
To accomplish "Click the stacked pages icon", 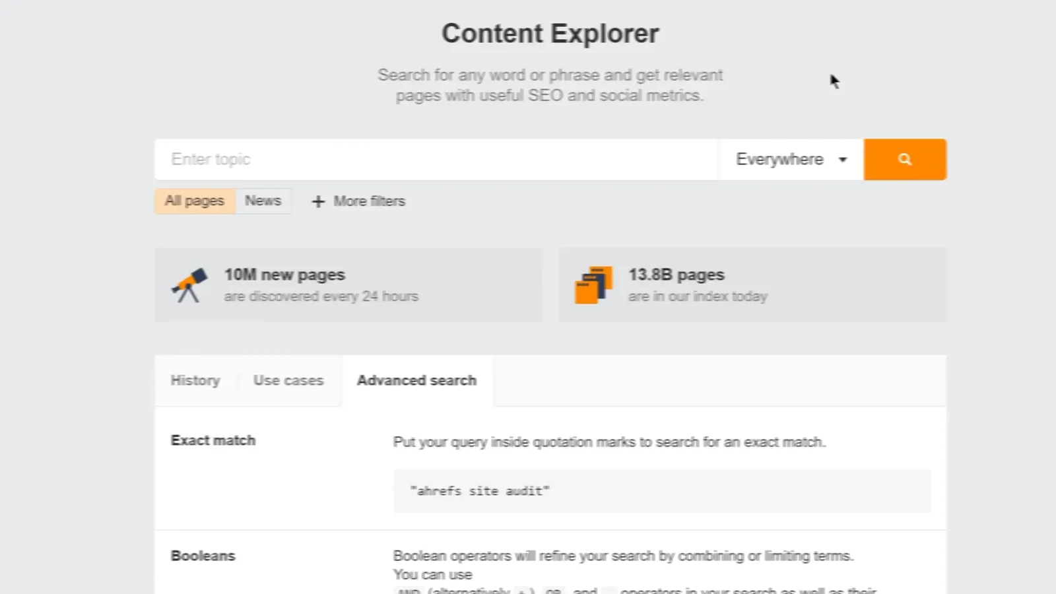I will click(x=593, y=285).
